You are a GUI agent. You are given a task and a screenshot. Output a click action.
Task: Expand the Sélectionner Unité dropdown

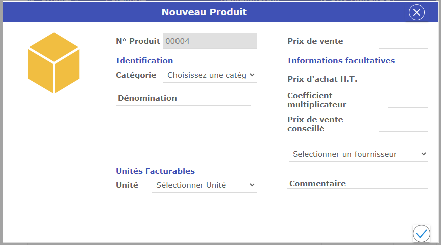pos(205,185)
